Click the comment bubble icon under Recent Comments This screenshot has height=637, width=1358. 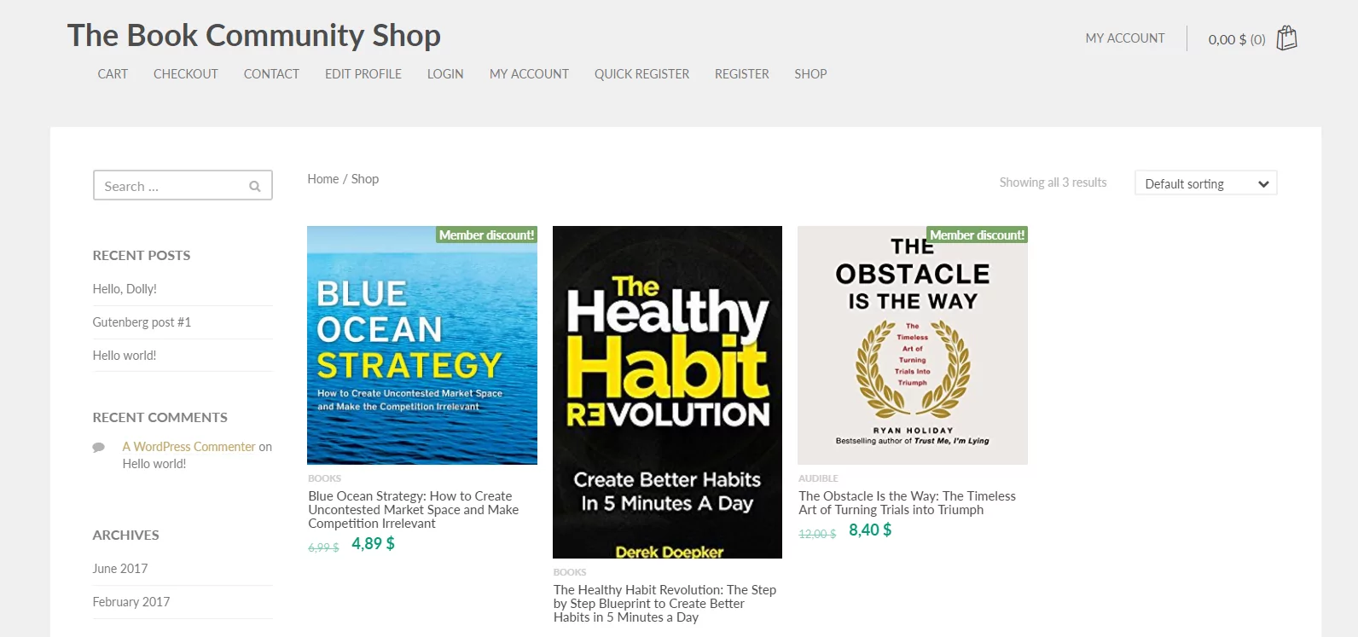click(x=99, y=447)
